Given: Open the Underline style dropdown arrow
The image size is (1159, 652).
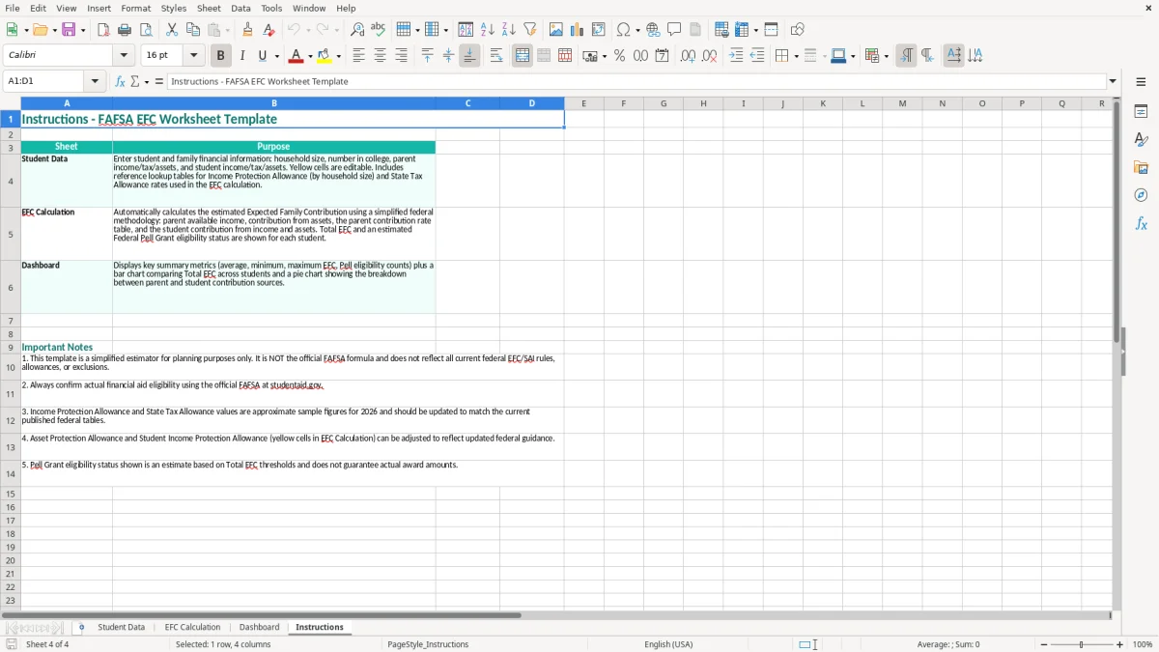Looking at the screenshot, I should (x=276, y=56).
